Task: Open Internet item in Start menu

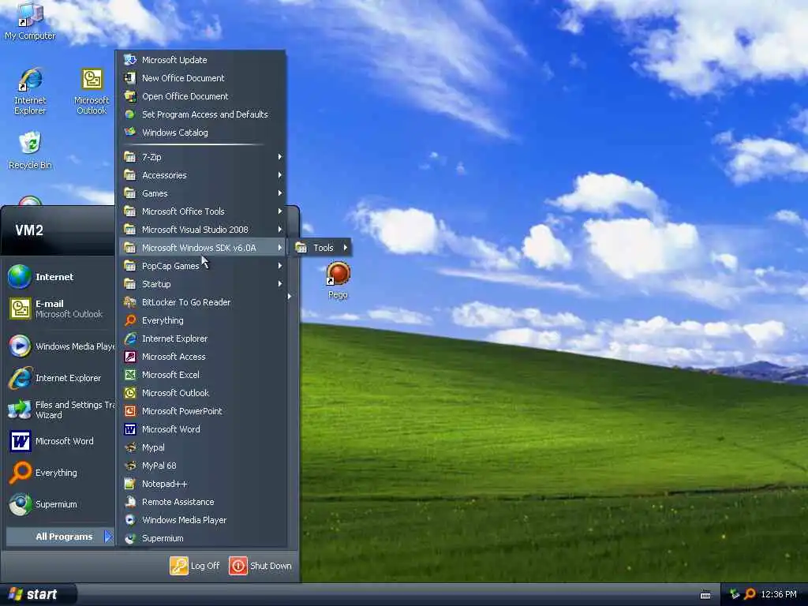Action: (59, 277)
